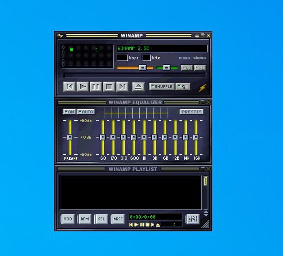Click the 16K band slider handle
This screenshot has height=256, width=283.
(x=196, y=137)
